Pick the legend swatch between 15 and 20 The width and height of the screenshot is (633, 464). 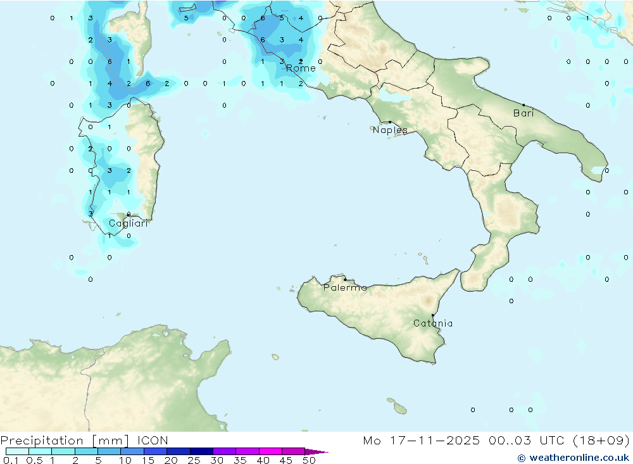(x=156, y=451)
